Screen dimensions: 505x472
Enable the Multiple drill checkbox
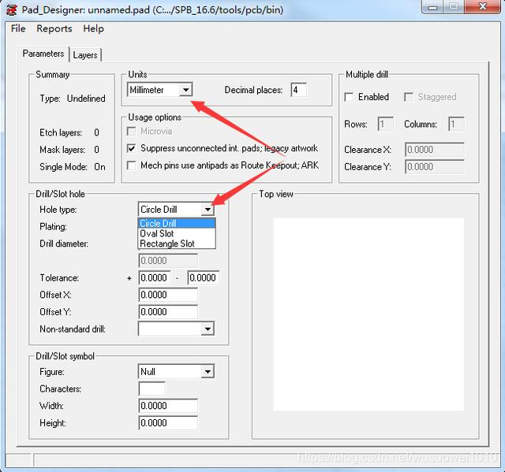pos(350,97)
